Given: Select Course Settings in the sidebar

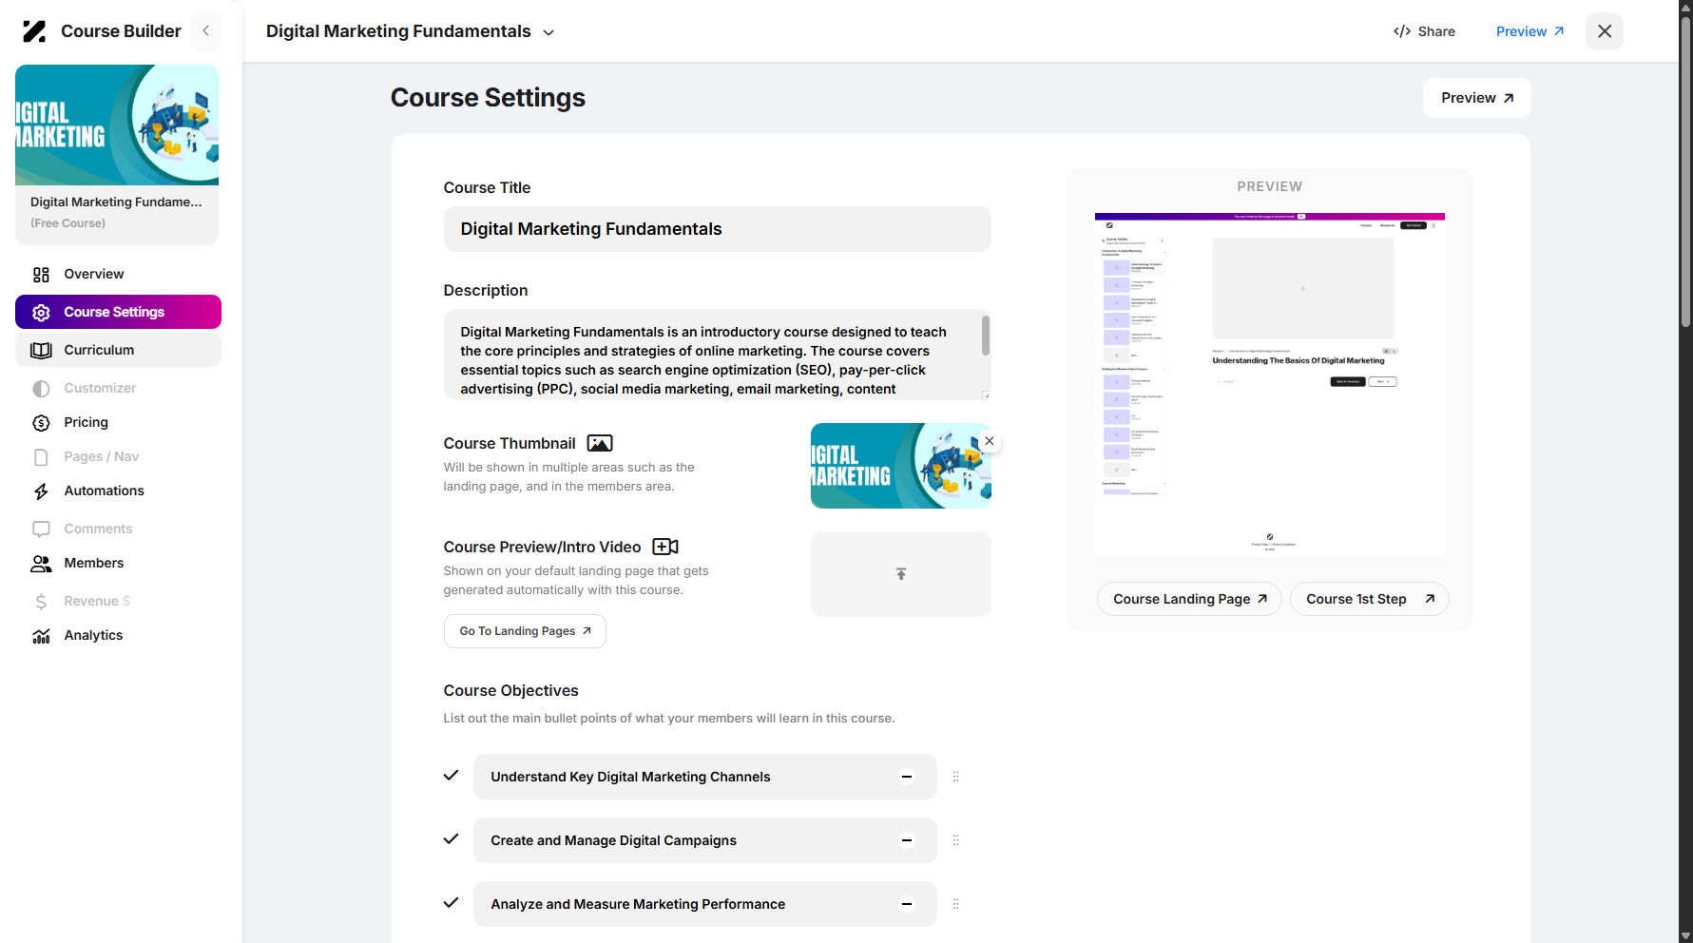Looking at the screenshot, I should (118, 312).
